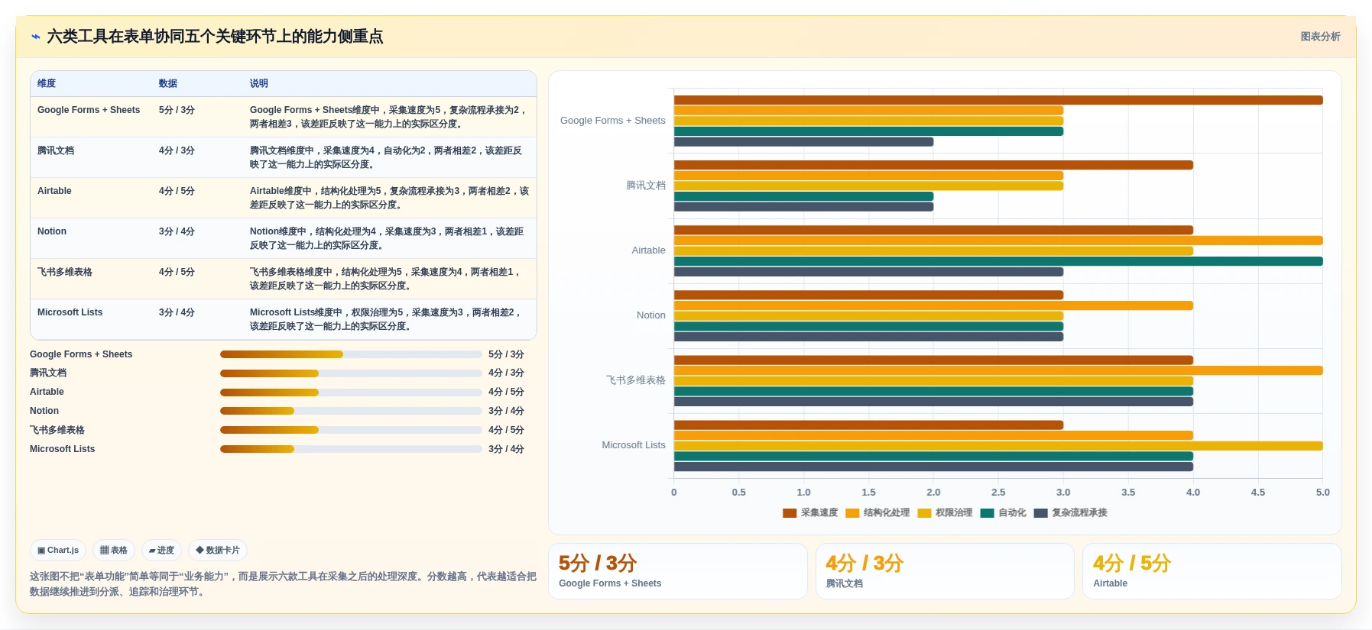This screenshot has width=1372, height=630.
Task: Click the Microsoft Lists progress bar
Action: click(x=351, y=449)
